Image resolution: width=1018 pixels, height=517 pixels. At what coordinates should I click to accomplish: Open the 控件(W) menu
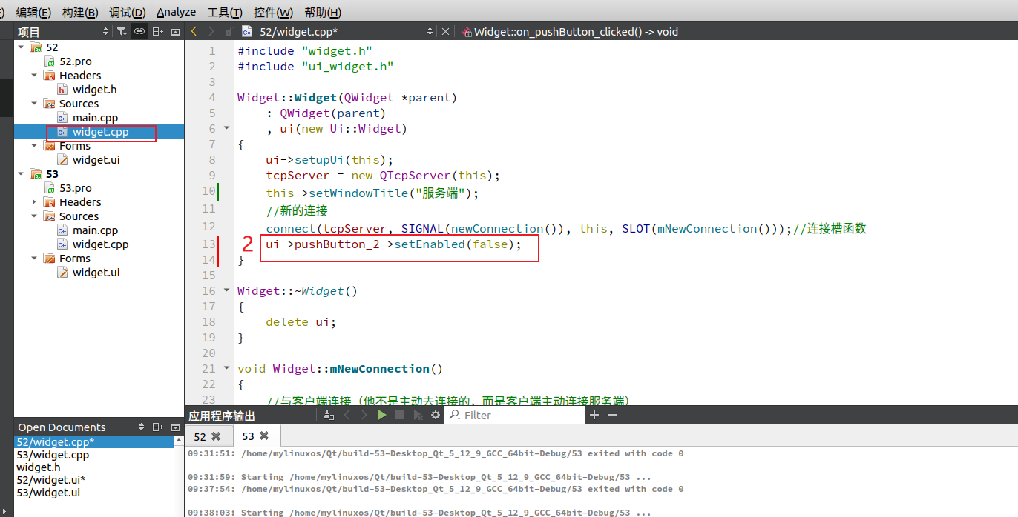(273, 12)
